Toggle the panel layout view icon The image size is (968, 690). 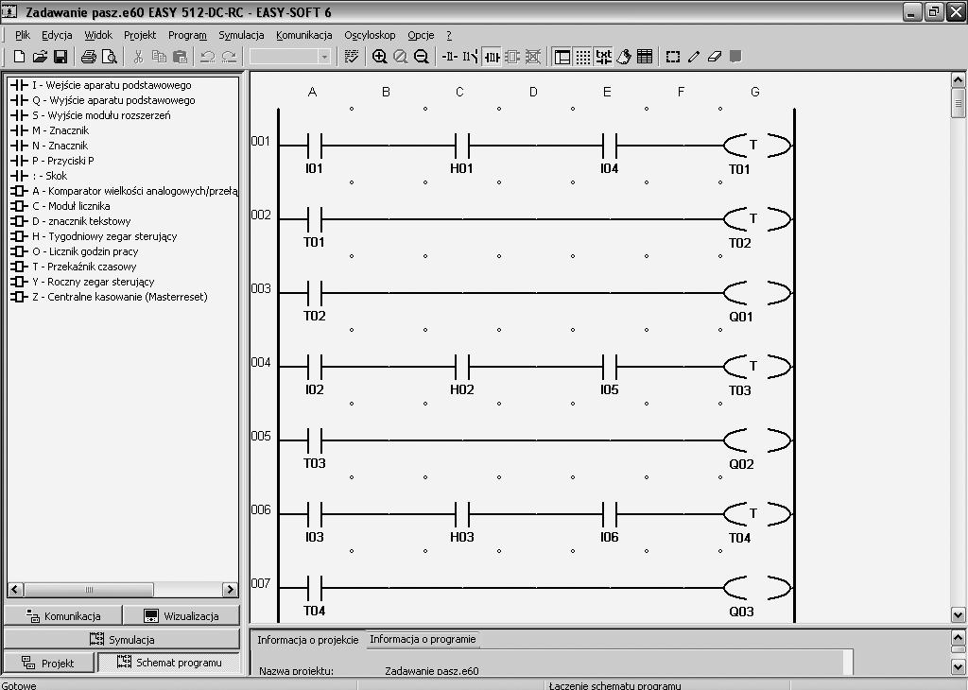point(562,57)
